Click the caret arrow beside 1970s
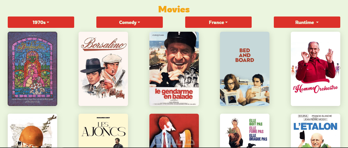The height and width of the screenshot is (148, 348). [48, 22]
